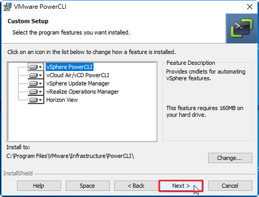This screenshot has width=259, height=197.
Task: Check disk usage with Space button
Action: (x=88, y=186)
